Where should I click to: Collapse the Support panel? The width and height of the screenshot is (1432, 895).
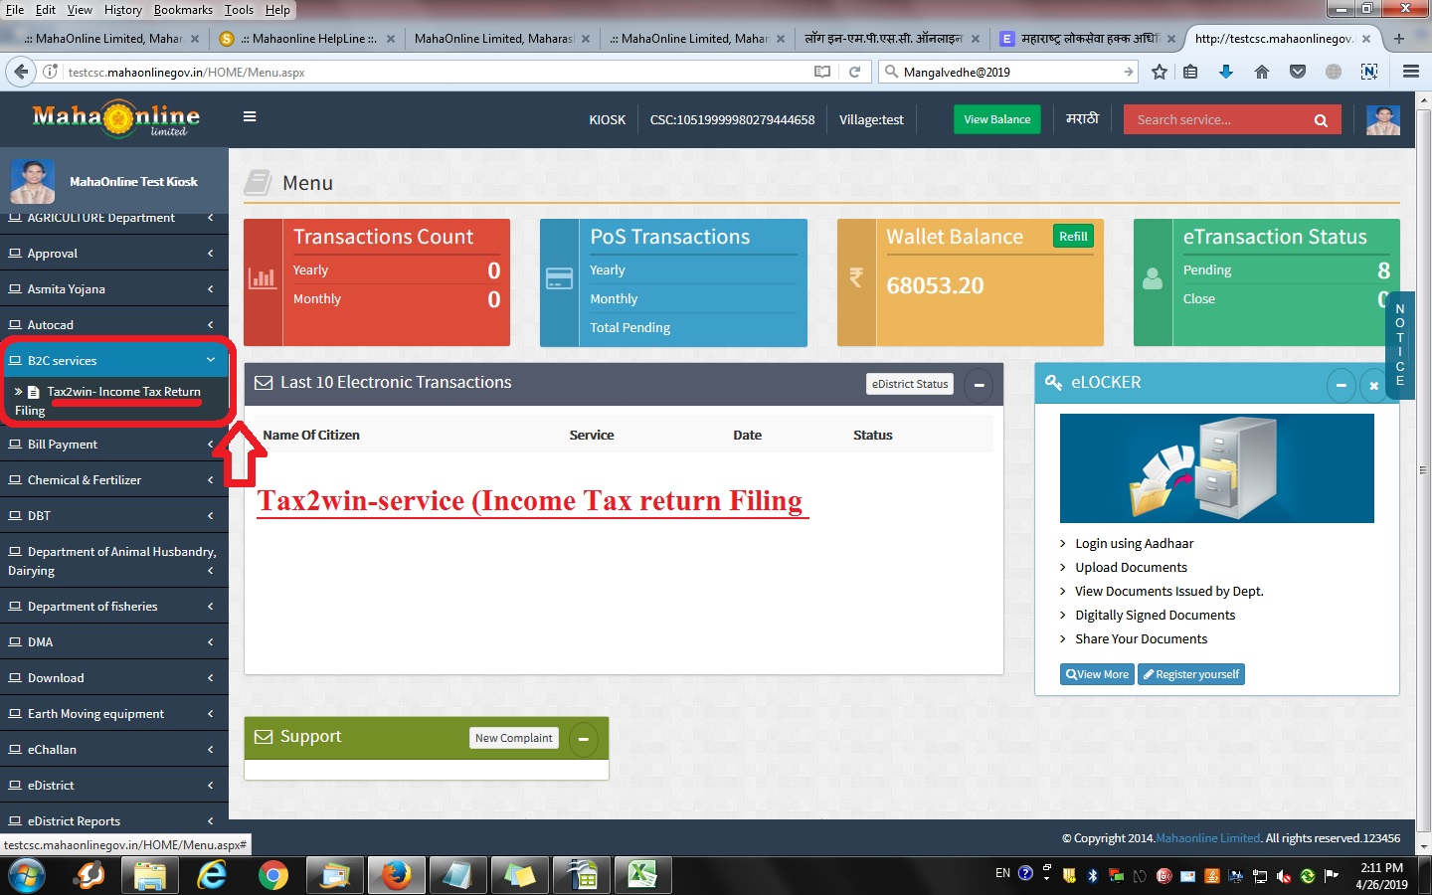click(x=584, y=739)
